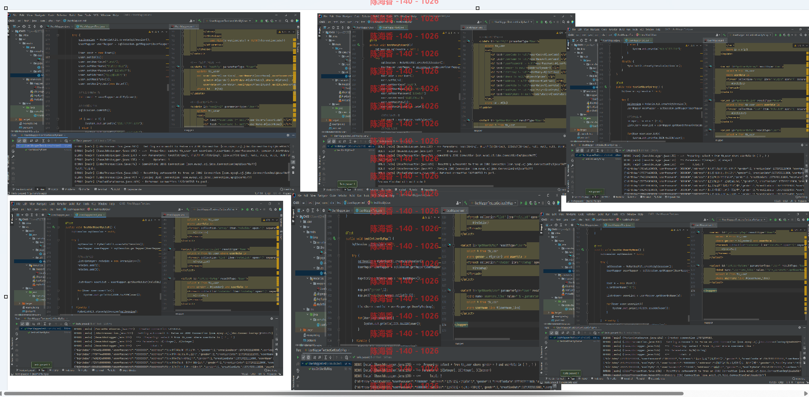The image size is (809, 397).
Task: Open run configuration dropdown in testGetUserByArray window
Action: 750,35
